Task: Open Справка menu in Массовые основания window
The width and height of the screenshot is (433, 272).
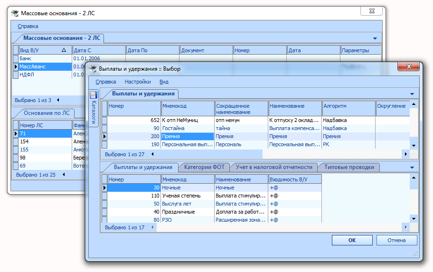Action: tap(28, 26)
